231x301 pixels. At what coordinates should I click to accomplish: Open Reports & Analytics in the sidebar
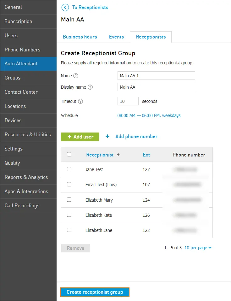click(28, 177)
